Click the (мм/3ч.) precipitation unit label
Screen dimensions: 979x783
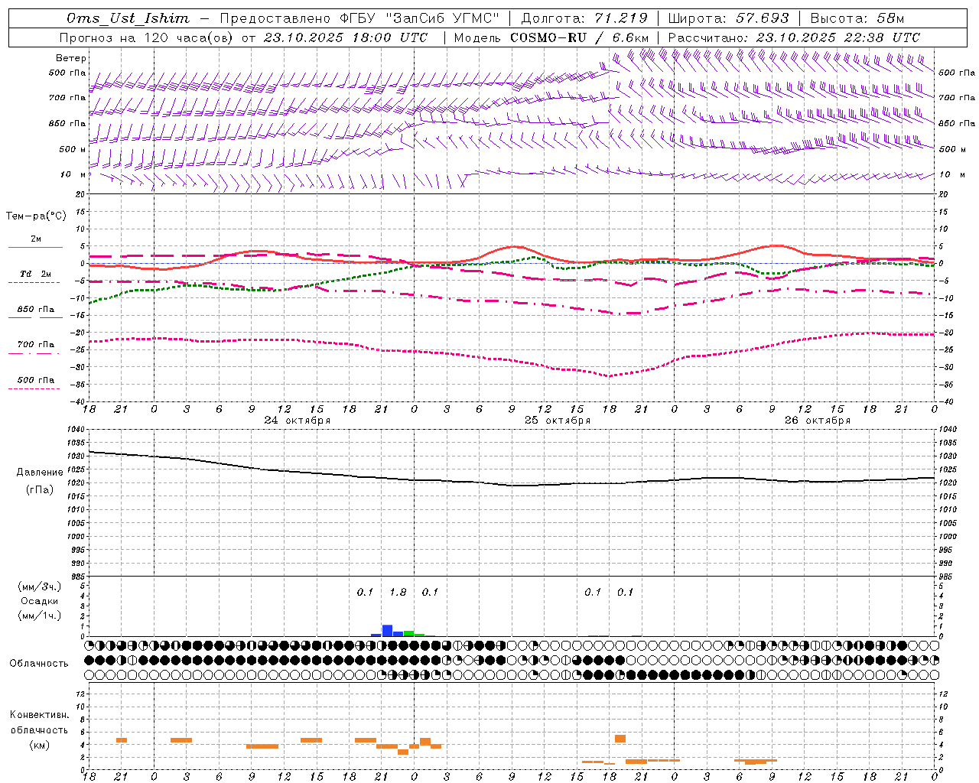click(x=40, y=586)
